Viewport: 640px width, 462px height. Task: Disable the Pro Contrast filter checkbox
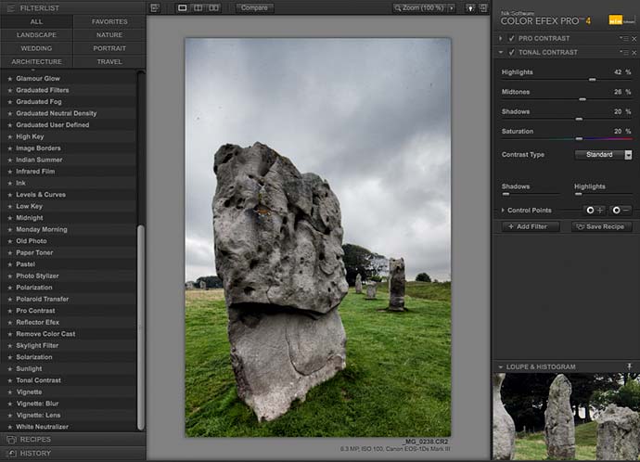pyautogui.click(x=511, y=38)
